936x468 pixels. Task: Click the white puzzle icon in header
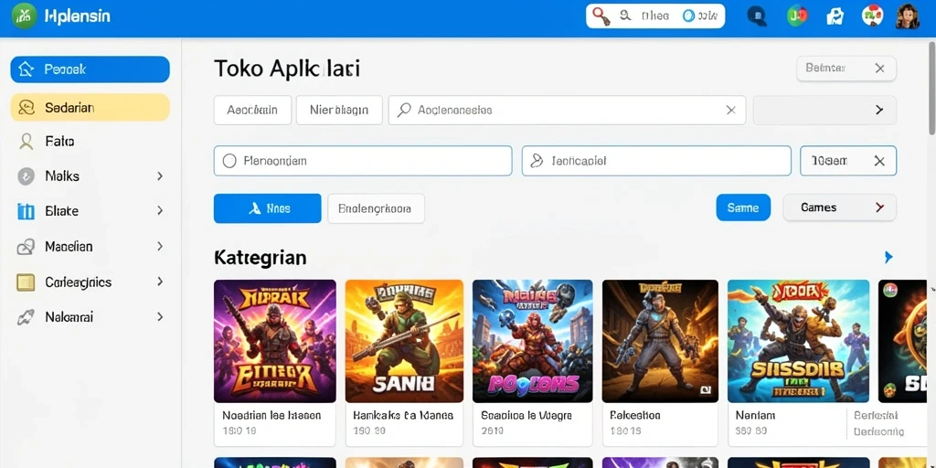point(835,16)
